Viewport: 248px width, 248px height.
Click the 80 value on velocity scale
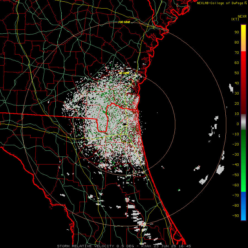pyautogui.click(x=237, y=42)
